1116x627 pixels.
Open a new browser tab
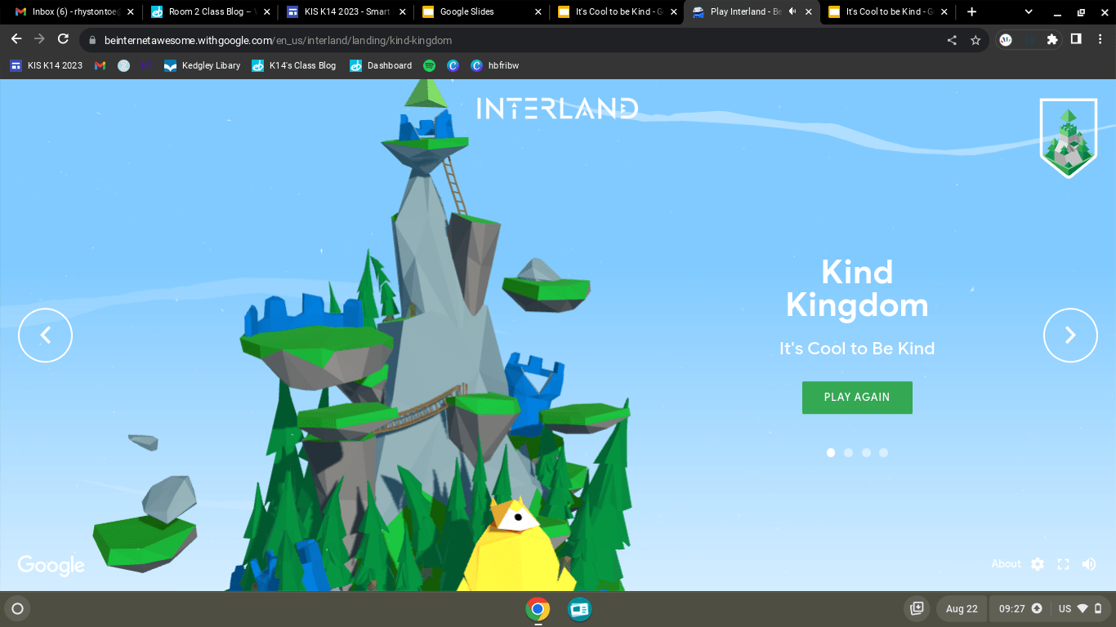point(971,12)
